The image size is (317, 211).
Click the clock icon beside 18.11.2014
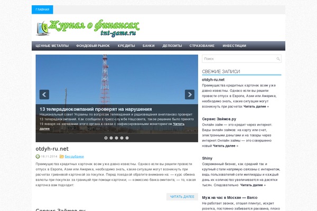point(38,157)
